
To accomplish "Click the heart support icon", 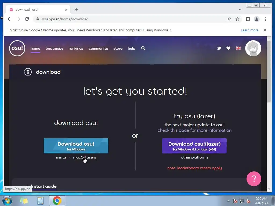I will tap(228, 48).
